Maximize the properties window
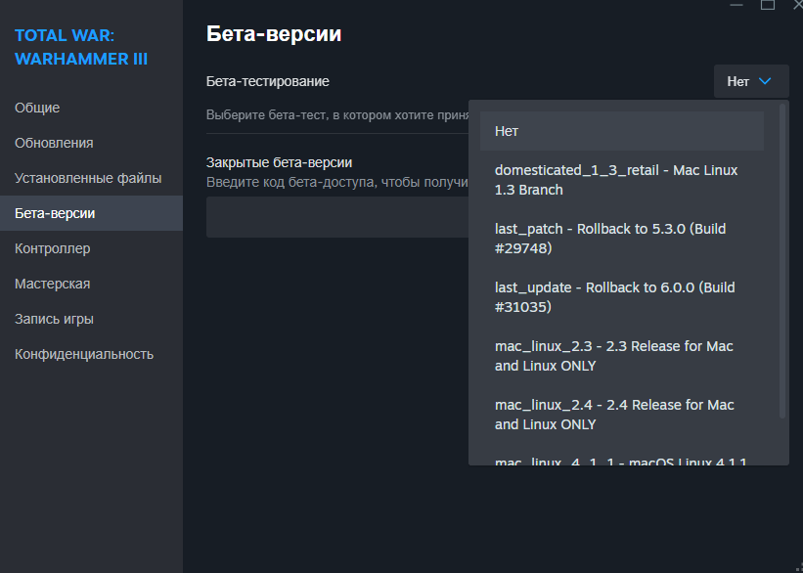 tap(767, 5)
